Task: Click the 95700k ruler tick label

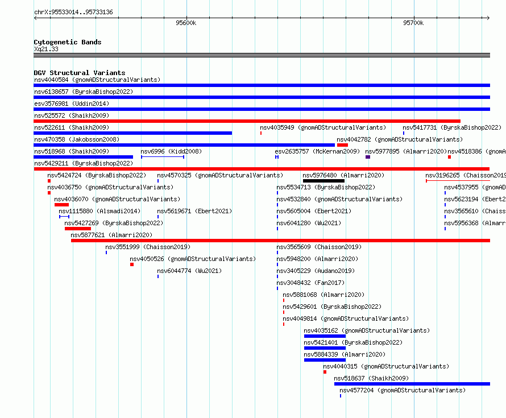Action: [x=413, y=23]
